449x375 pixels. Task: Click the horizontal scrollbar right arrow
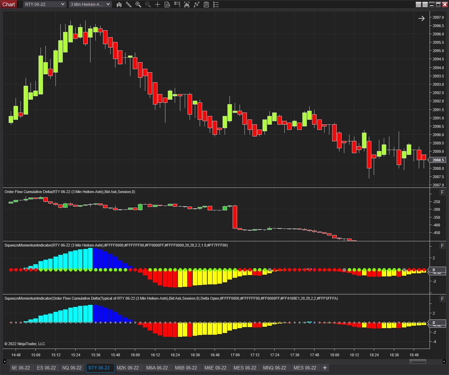[444, 361]
